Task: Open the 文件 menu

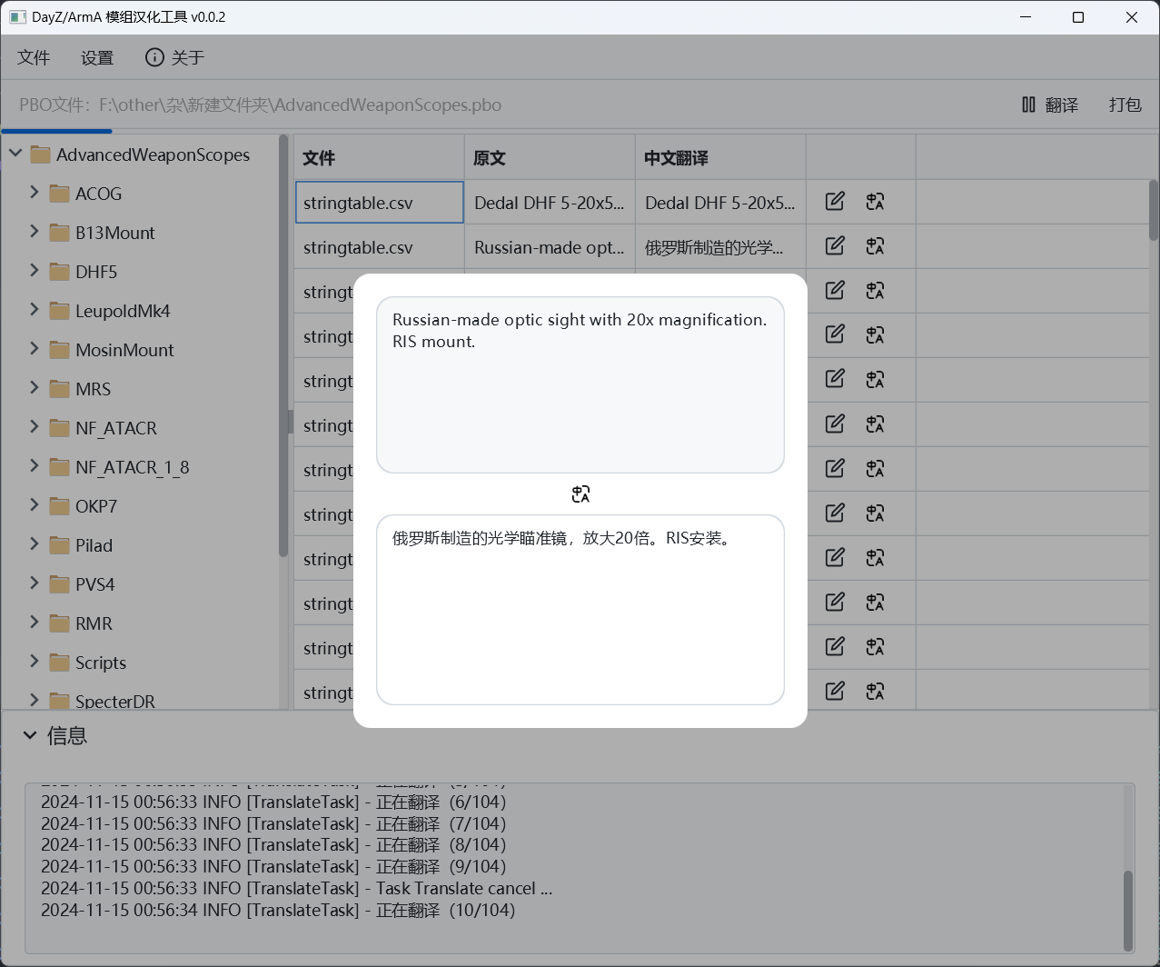Action: click(x=34, y=57)
